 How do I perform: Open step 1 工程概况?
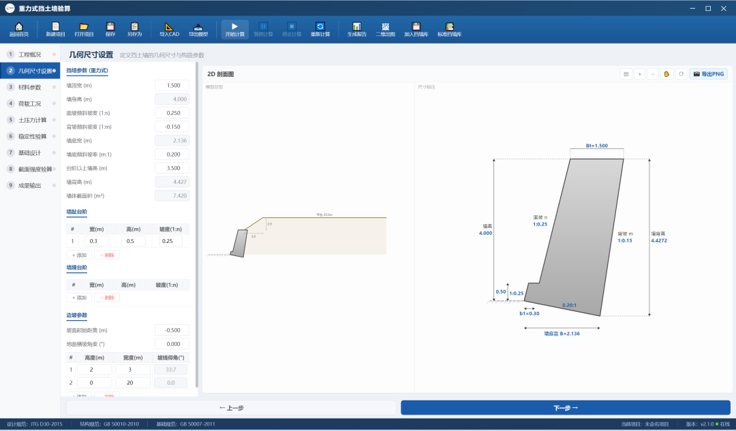pos(30,54)
